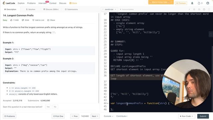Click the 'Easy' difficulty label
The height and width of the screenshot is (120, 213).
click(x=5, y=20)
